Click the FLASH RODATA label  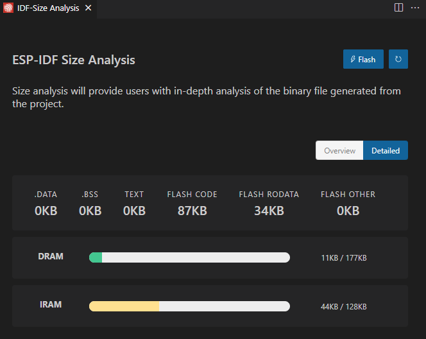(x=269, y=195)
